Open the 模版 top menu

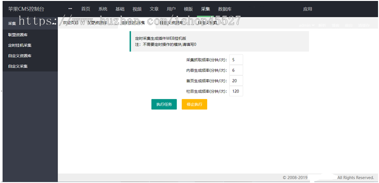point(188,9)
